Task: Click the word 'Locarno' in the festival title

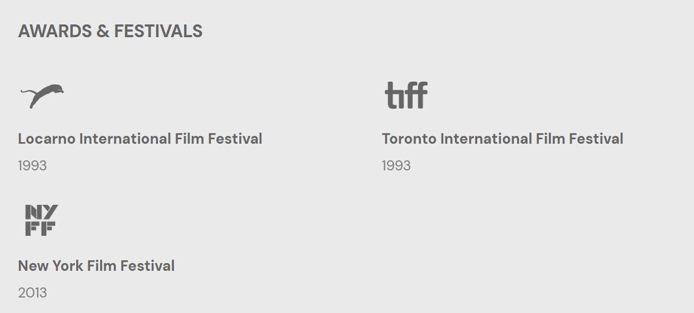Action: (x=46, y=139)
